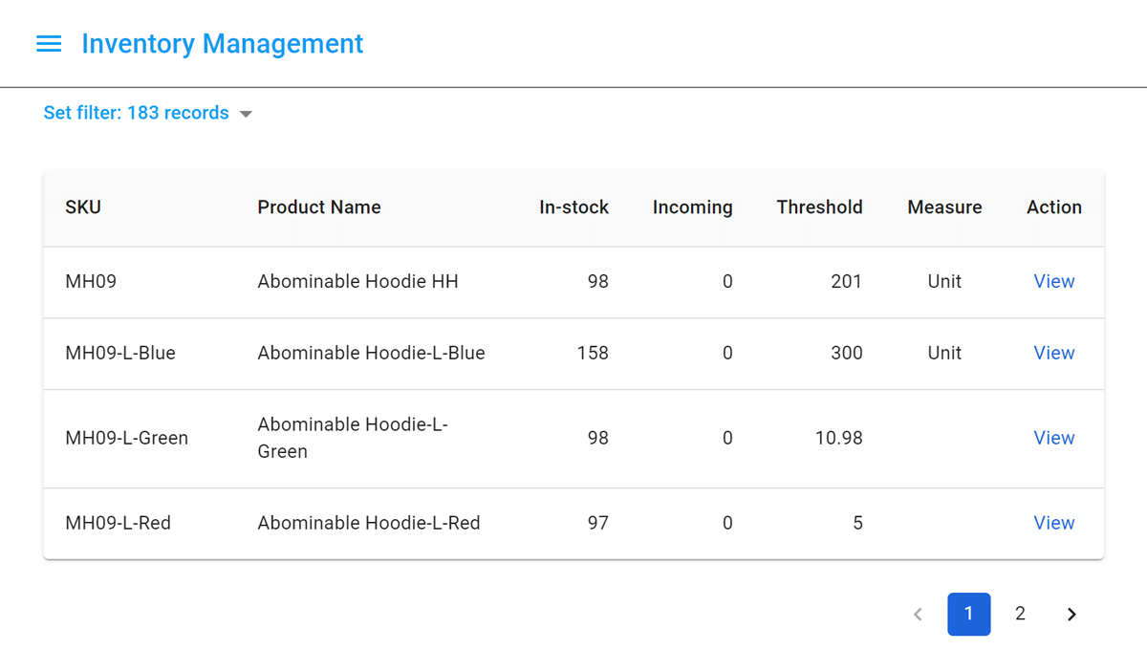Click the Threshold column header
Viewport: 1147px width, 672px height.
[x=819, y=207]
